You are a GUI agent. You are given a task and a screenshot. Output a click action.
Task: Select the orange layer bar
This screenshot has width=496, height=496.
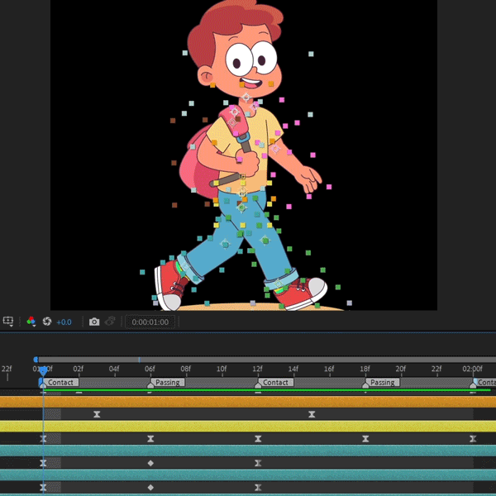(x=248, y=402)
